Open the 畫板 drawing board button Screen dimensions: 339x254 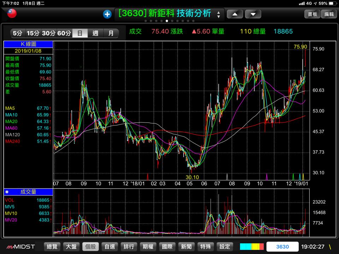pos(312,14)
